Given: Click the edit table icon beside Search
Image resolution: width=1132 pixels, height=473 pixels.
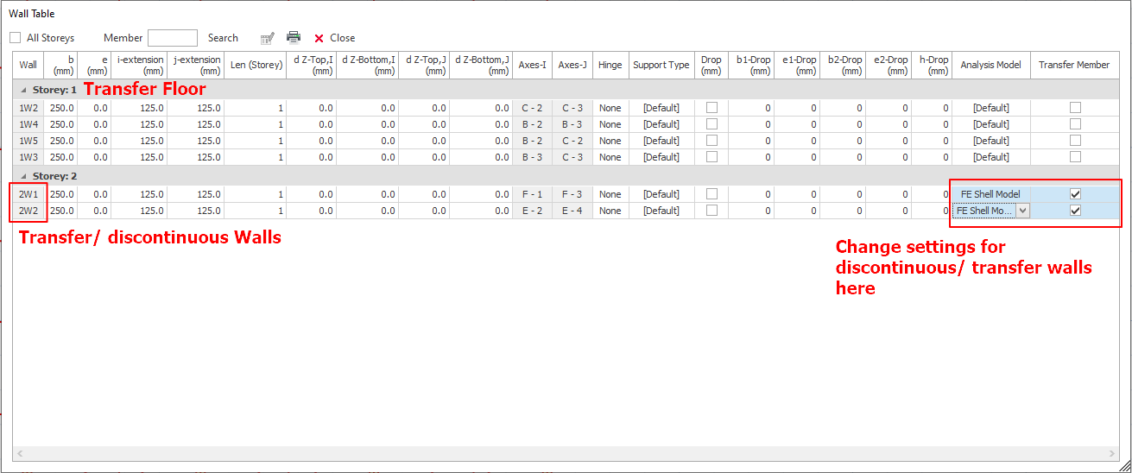Looking at the screenshot, I should tap(268, 38).
